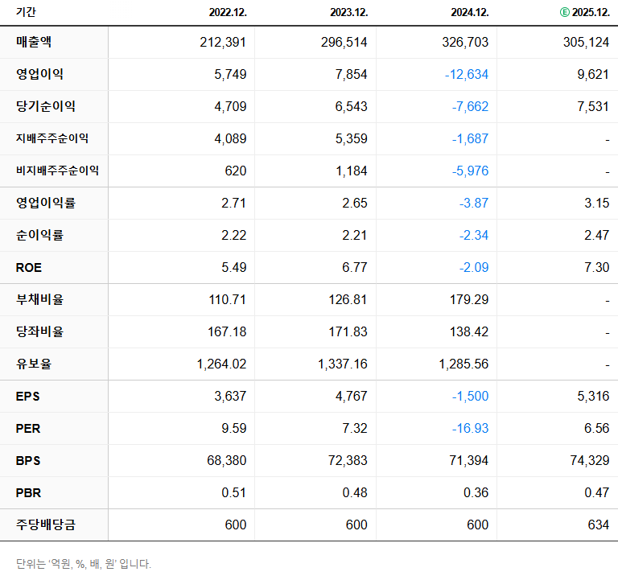Click the negative -7,662 net income value
618x576 pixels.
pos(470,106)
